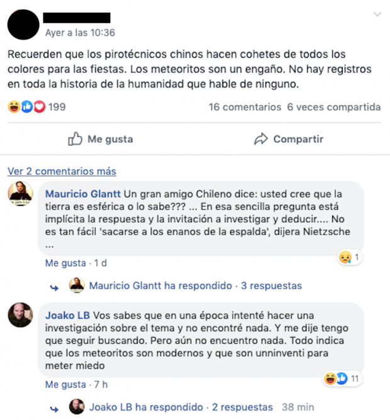This screenshot has height=420, width=390.
Task: Click the Joako LB name link
Action: point(67,315)
